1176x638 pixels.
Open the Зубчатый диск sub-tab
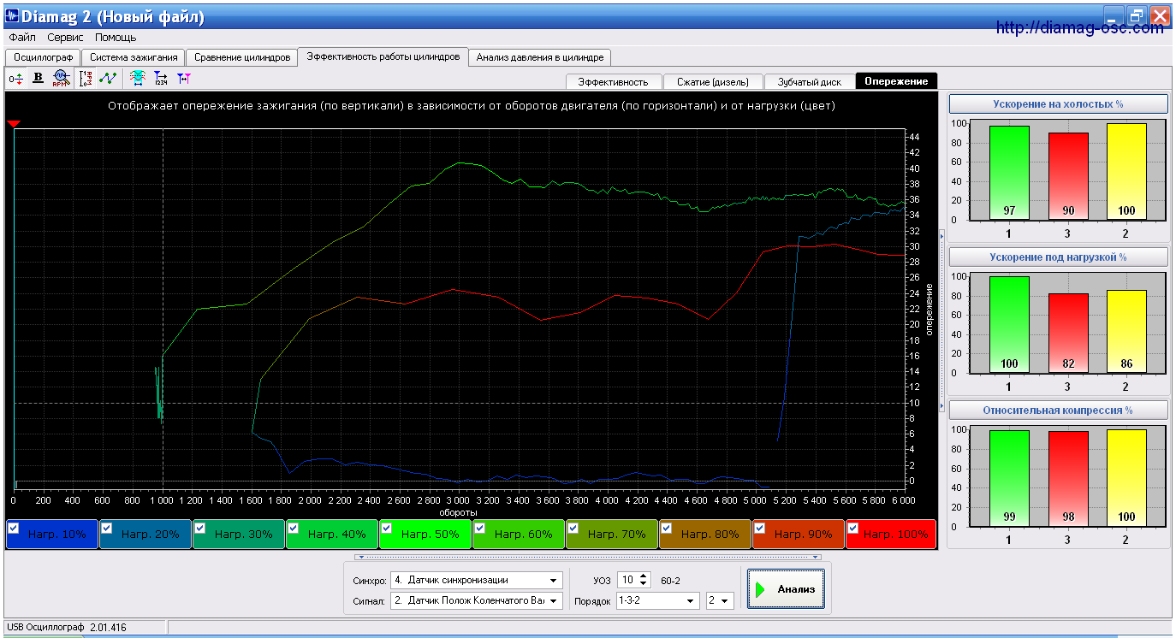(809, 81)
